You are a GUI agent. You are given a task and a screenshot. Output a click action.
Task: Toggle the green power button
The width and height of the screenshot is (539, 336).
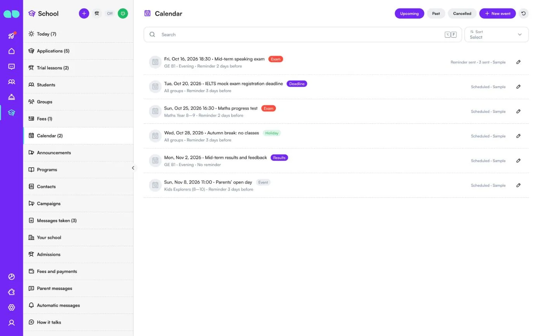(x=123, y=14)
